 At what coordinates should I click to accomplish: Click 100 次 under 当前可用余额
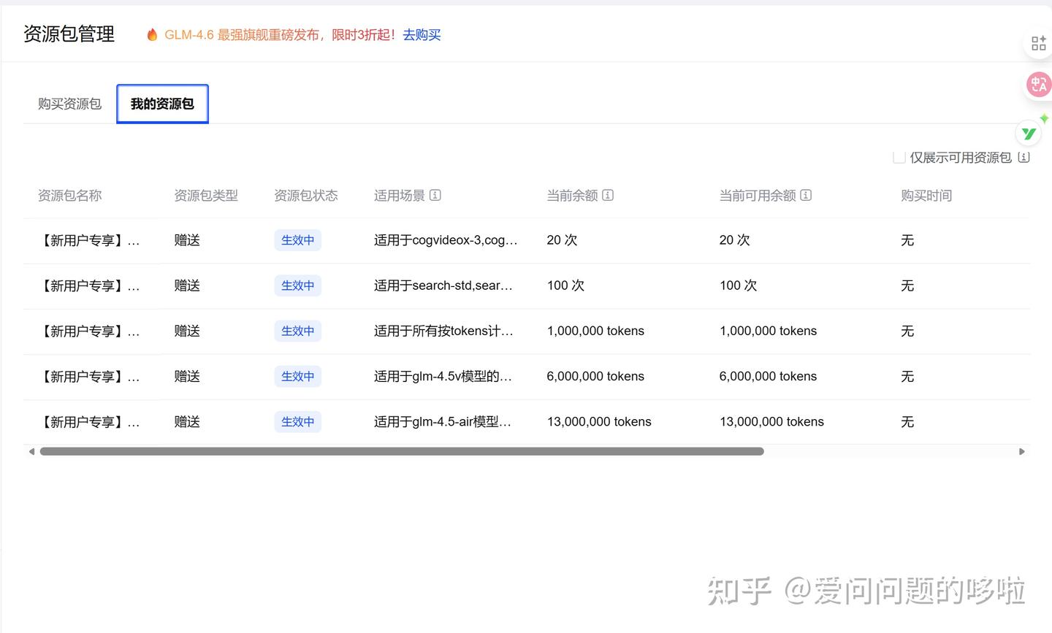click(x=738, y=285)
